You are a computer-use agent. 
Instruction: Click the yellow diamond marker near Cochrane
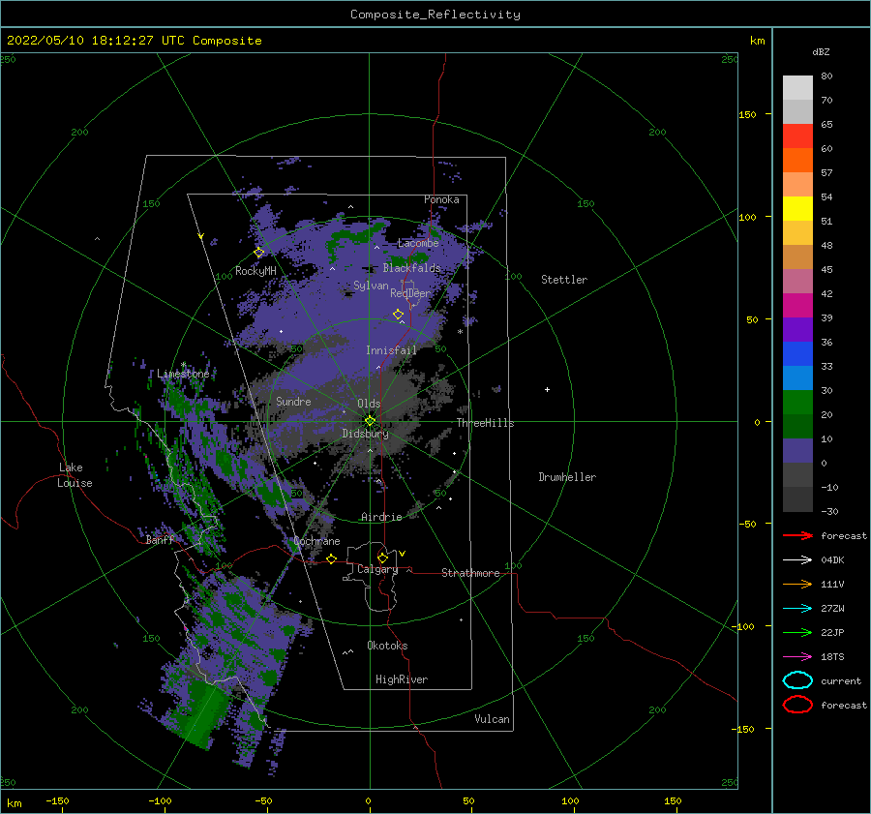pyautogui.click(x=332, y=559)
